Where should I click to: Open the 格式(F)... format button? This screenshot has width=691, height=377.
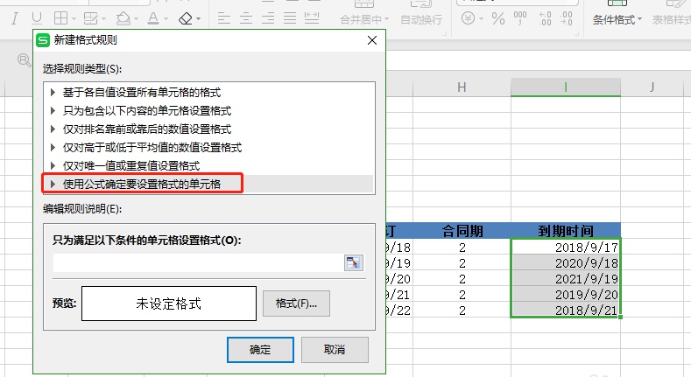tap(296, 304)
